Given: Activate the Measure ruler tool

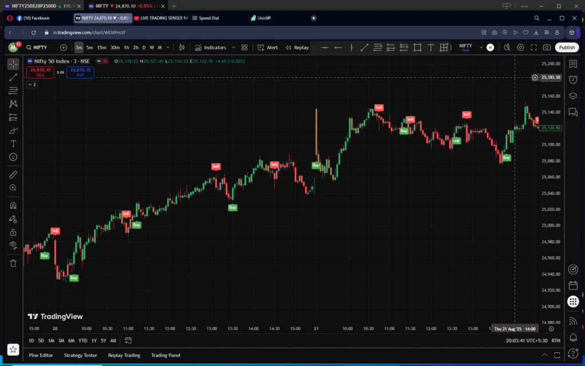Looking at the screenshot, I should 13,174.
